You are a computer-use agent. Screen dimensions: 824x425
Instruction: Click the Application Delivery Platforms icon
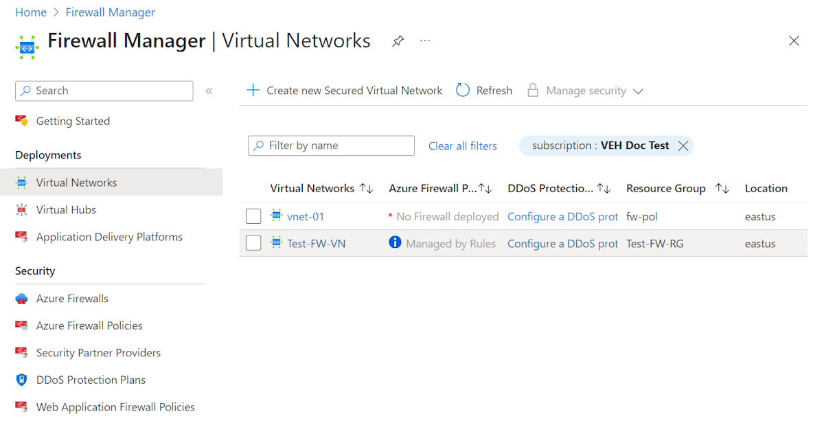(x=22, y=237)
